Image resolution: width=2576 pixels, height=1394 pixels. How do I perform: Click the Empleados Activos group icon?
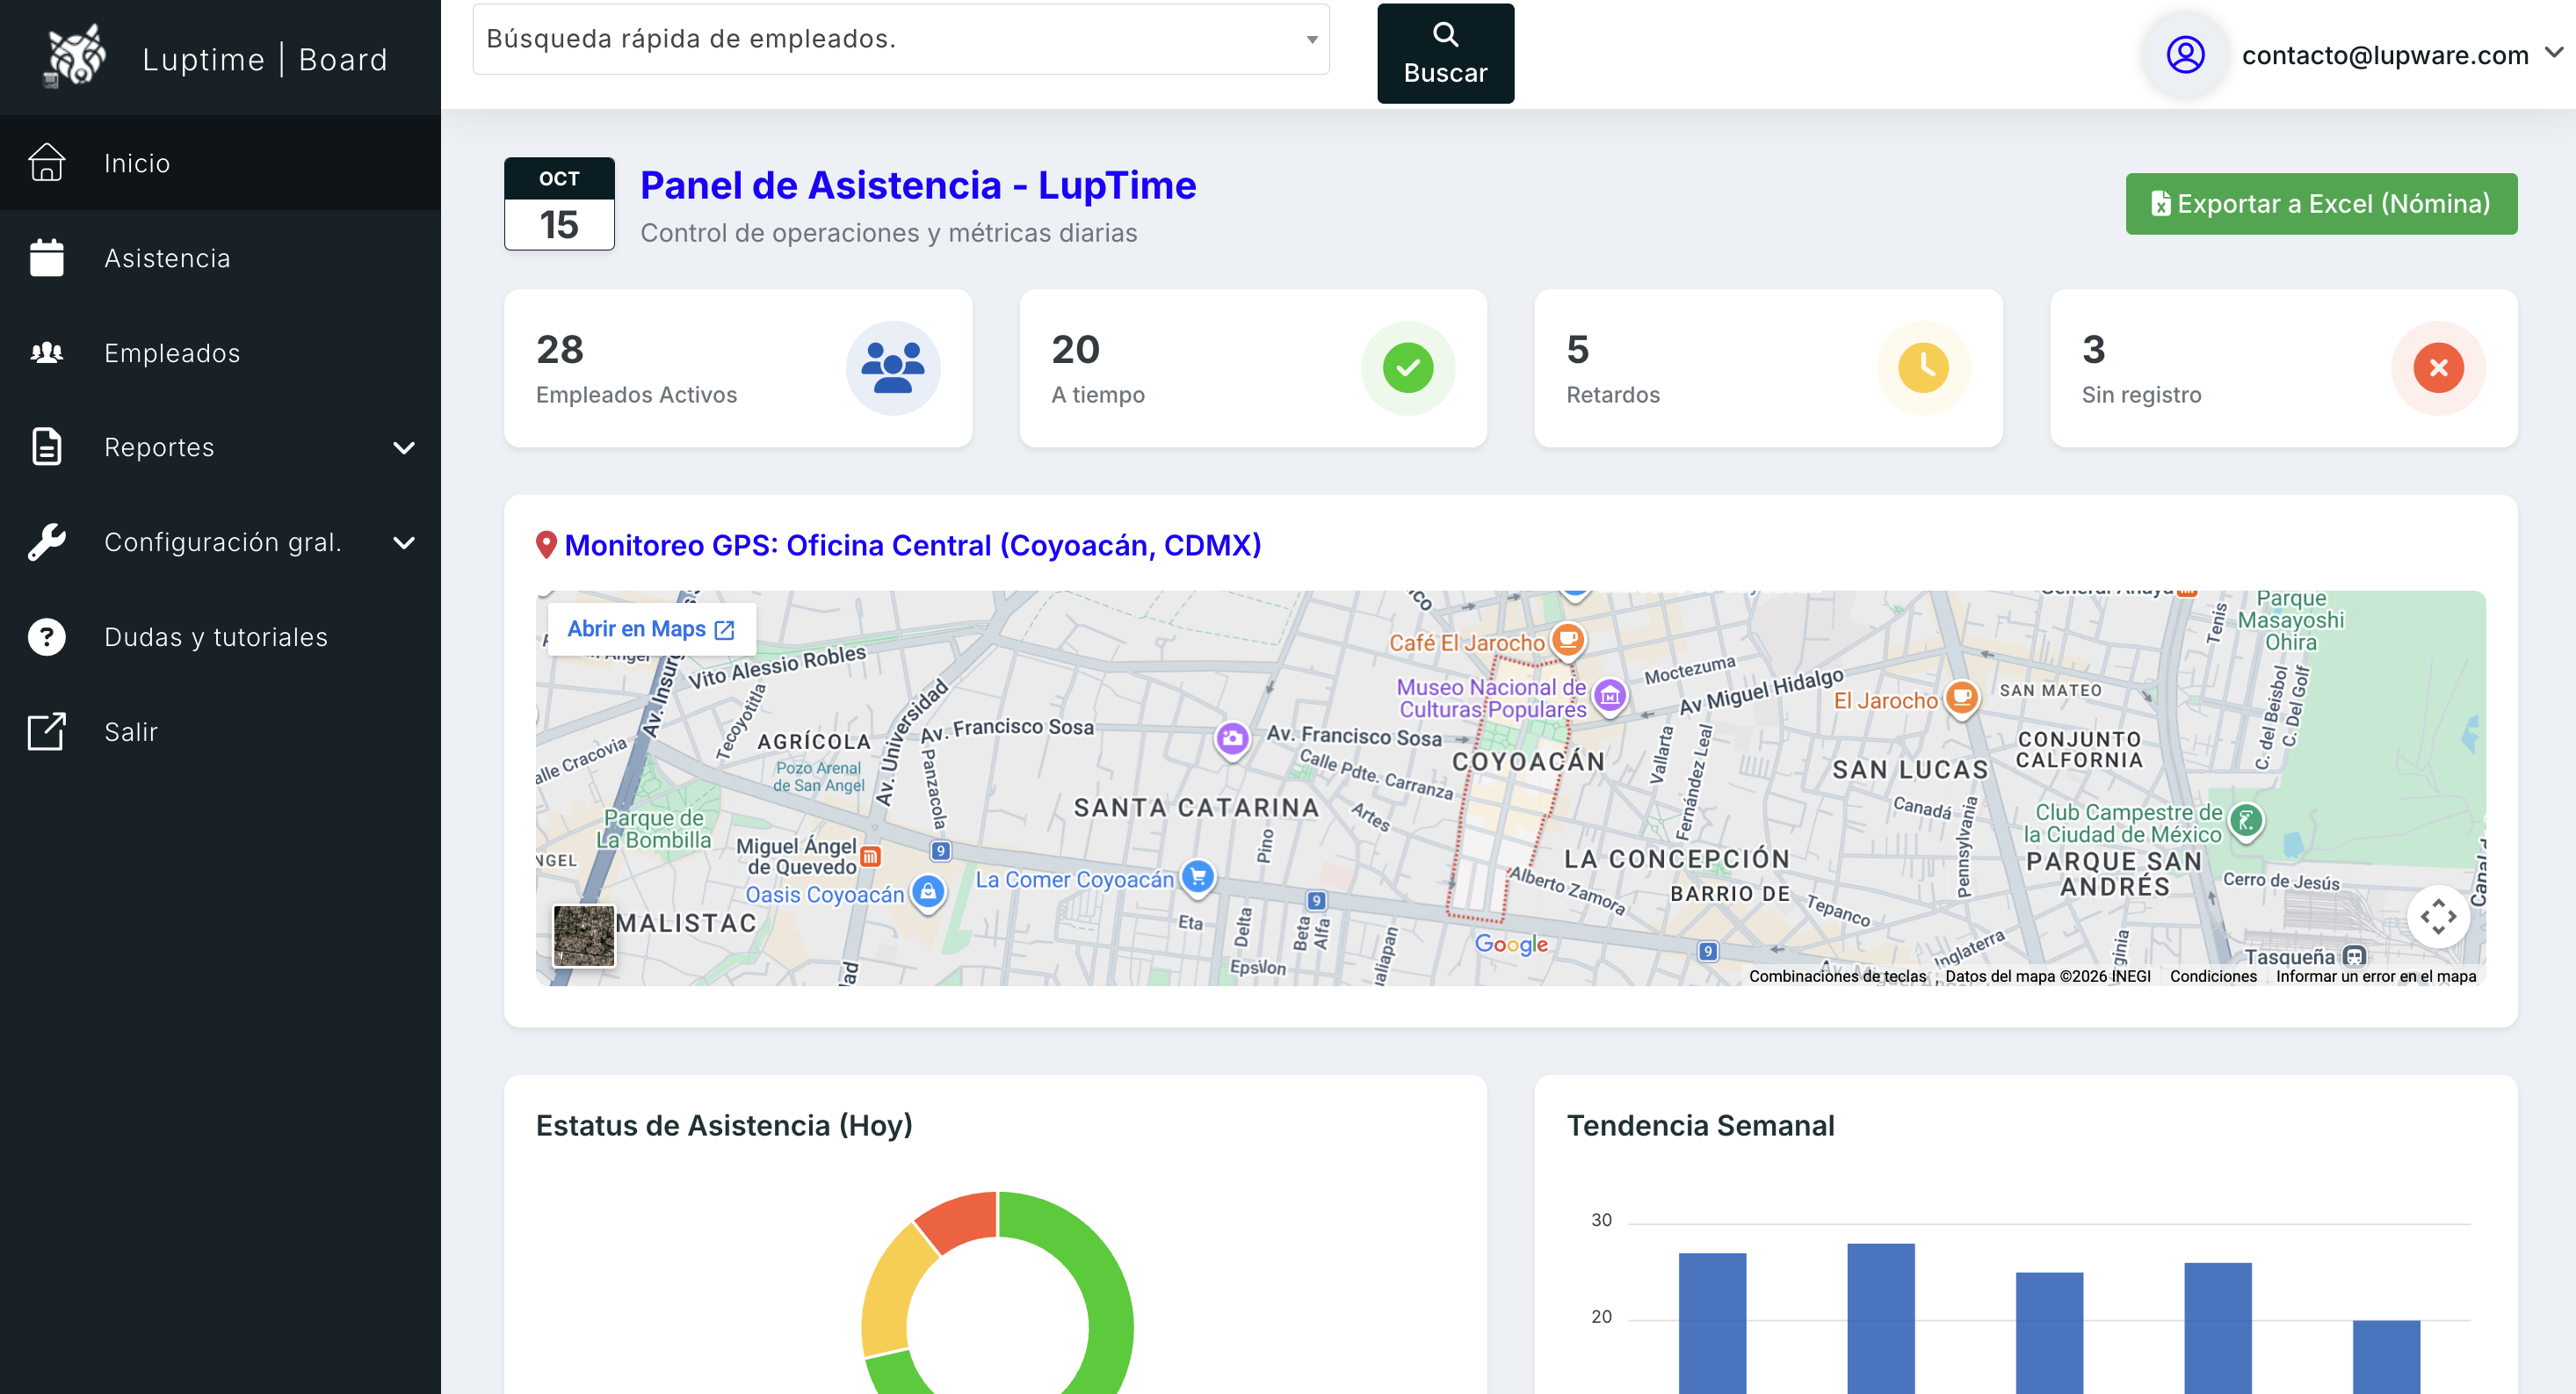click(892, 367)
